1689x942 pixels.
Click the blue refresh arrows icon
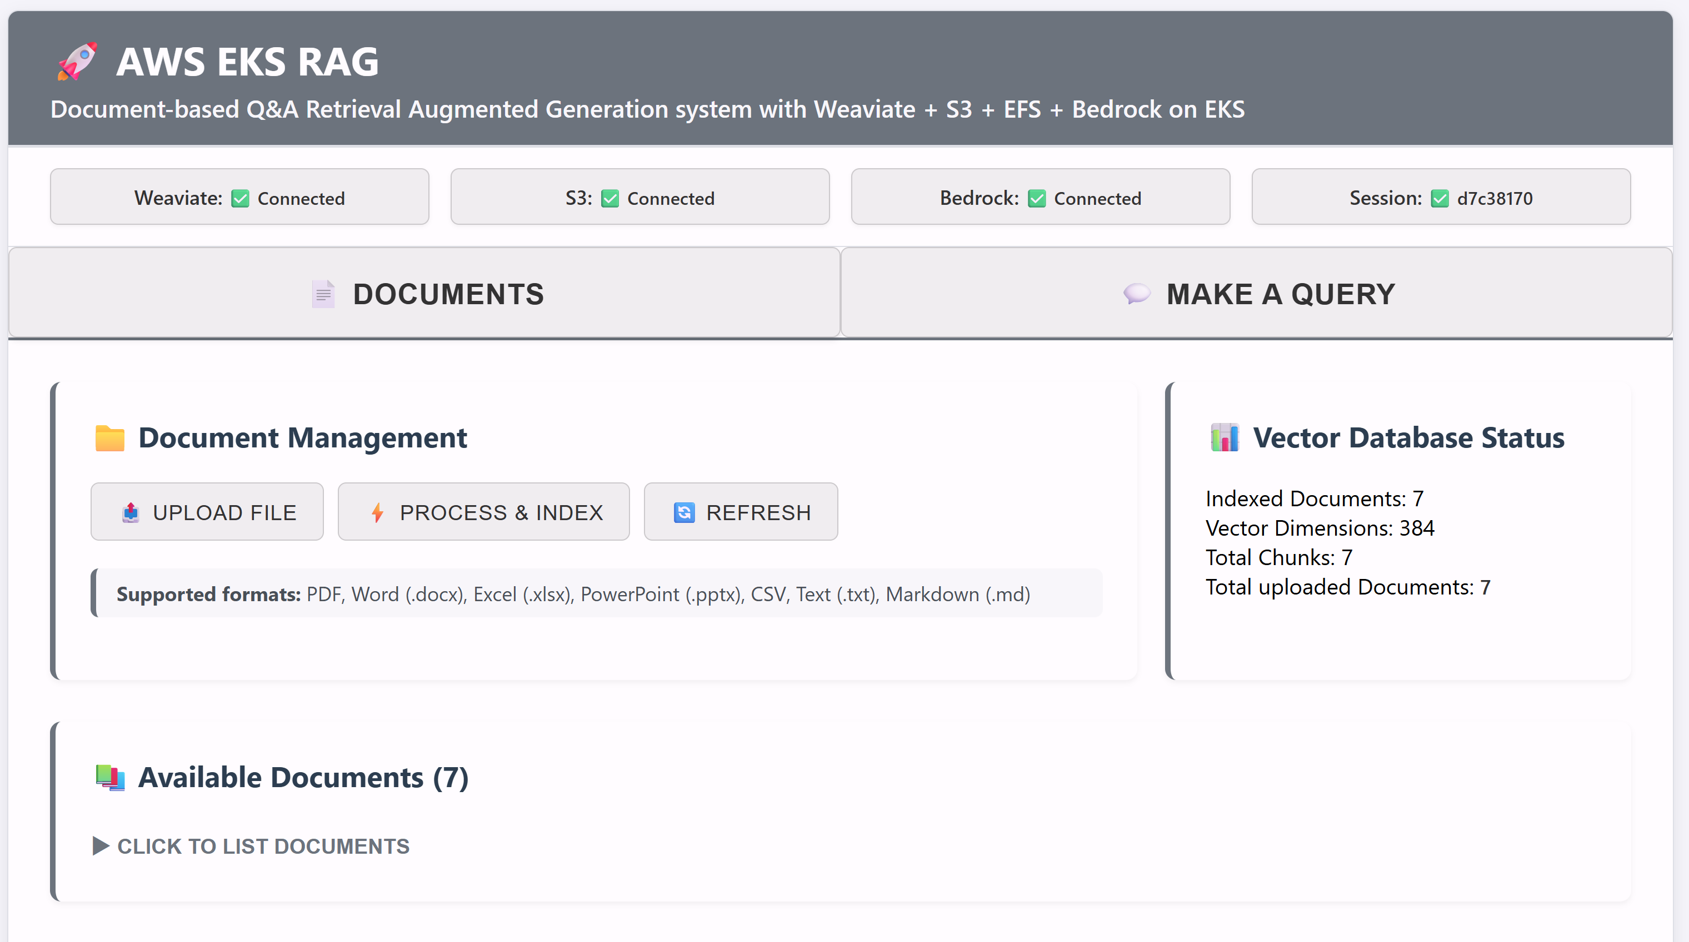684,512
